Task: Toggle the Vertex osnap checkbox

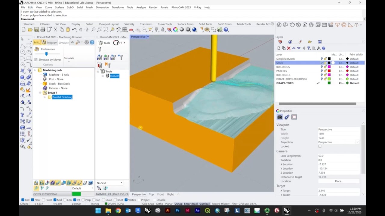Action: 126,200
